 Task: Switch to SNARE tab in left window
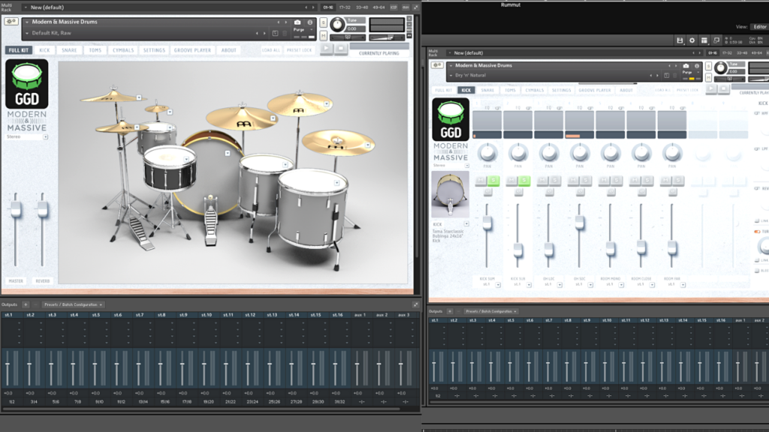point(69,50)
